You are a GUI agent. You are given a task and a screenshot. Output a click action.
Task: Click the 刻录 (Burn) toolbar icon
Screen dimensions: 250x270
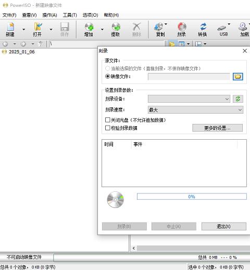[x=182, y=29]
